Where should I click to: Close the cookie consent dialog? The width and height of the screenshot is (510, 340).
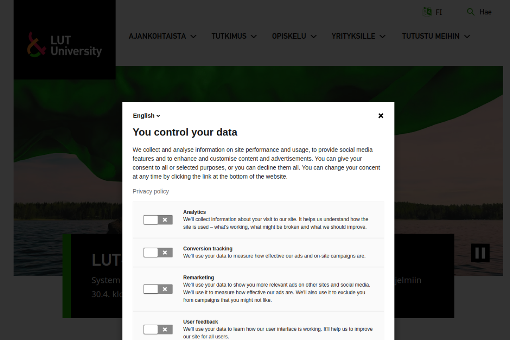[381, 116]
